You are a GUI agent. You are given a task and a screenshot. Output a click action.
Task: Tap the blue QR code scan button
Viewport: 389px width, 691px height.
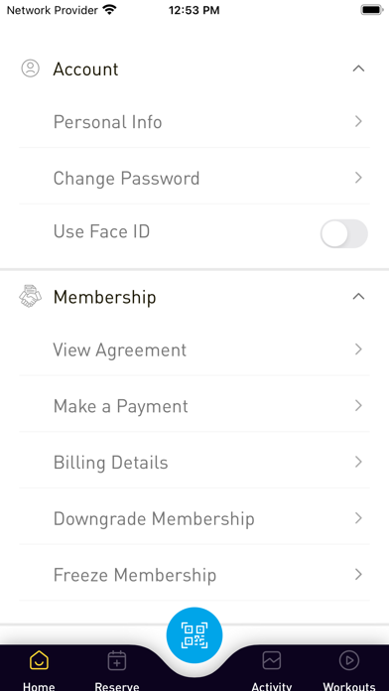[x=194, y=635]
